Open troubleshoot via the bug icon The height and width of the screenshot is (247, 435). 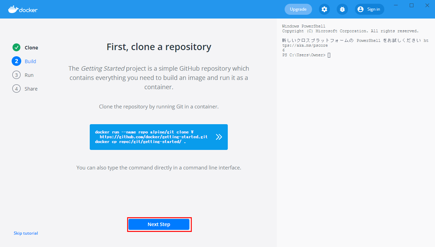coord(342,9)
